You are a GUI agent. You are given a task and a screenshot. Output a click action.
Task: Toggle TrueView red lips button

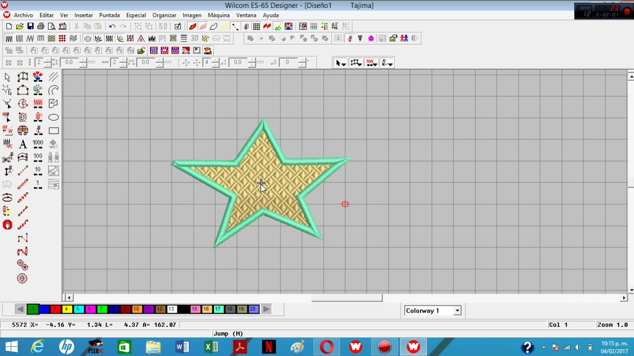(x=193, y=26)
